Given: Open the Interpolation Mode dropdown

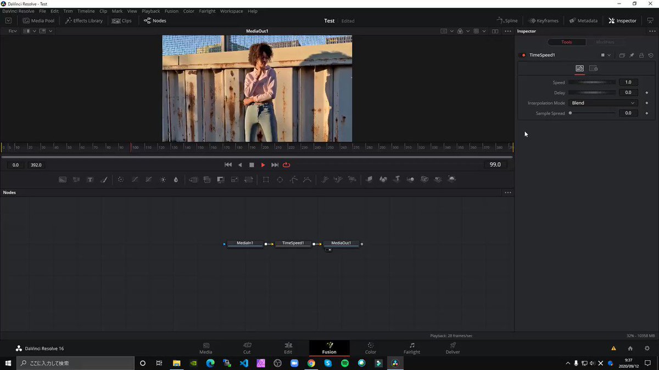Looking at the screenshot, I should tap(603, 103).
